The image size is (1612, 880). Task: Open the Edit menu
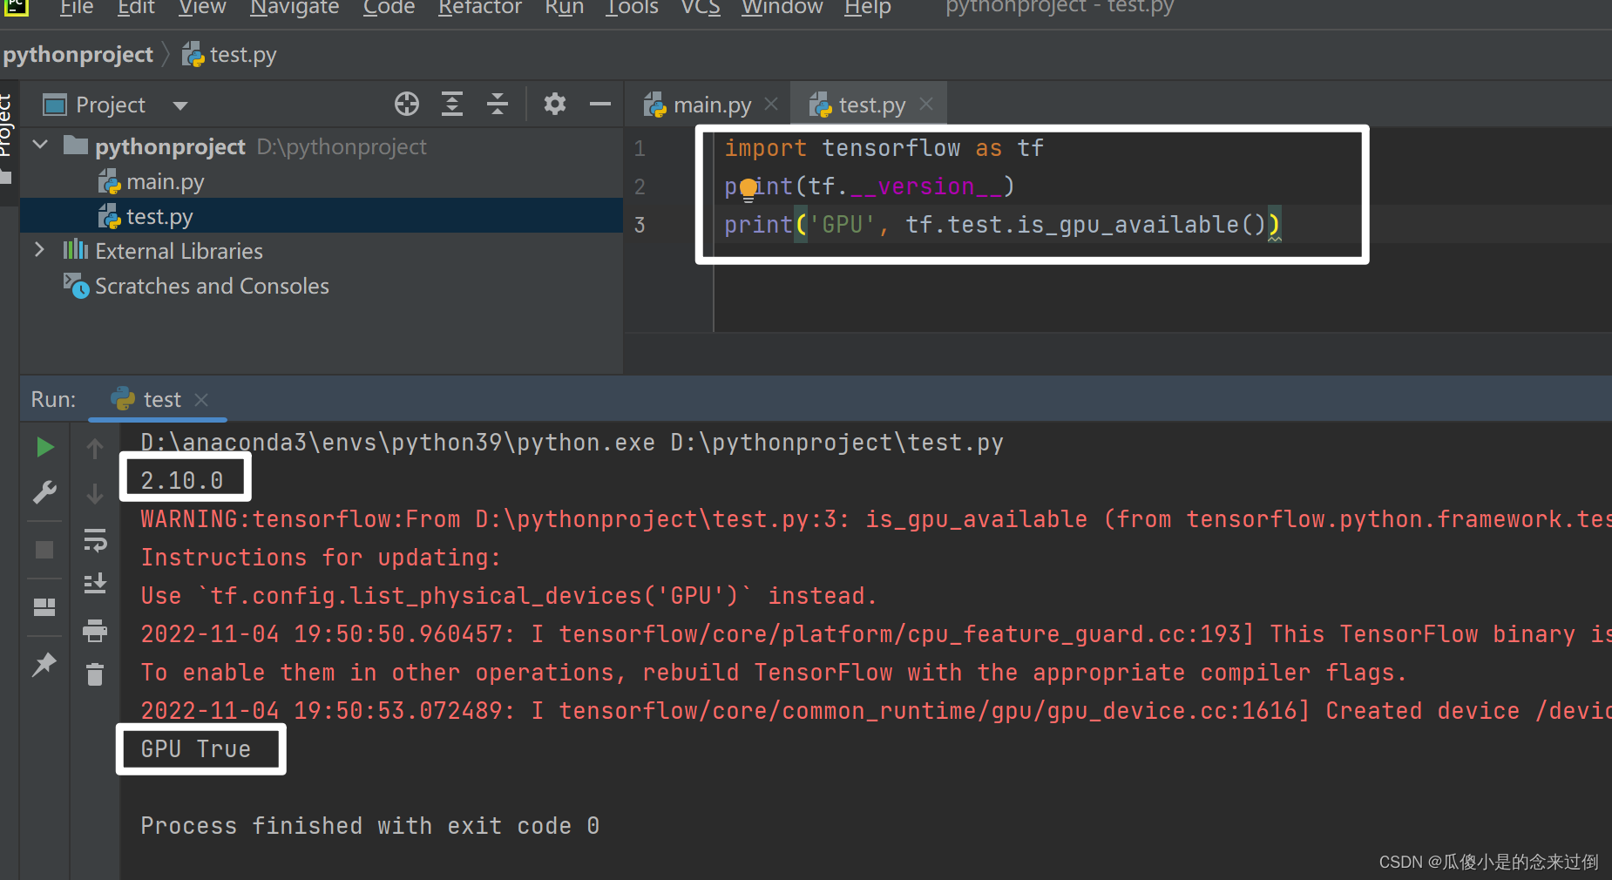136,8
